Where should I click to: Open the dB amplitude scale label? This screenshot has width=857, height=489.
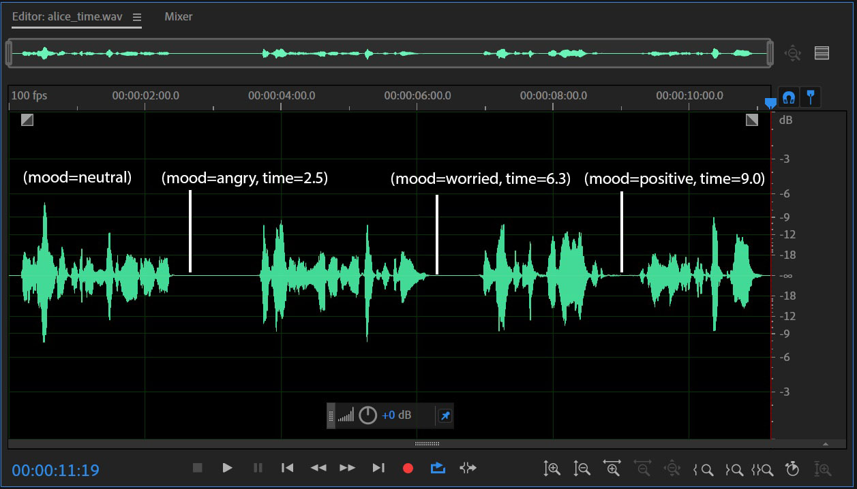(785, 120)
